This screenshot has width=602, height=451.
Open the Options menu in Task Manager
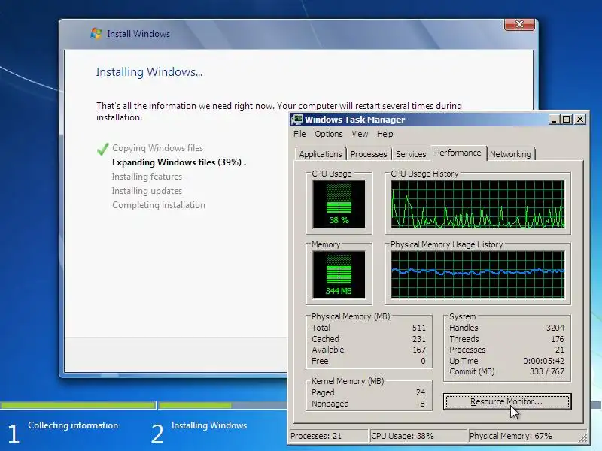[329, 134]
